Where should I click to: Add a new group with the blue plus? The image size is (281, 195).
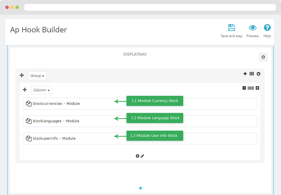click(x=140, y=188)
